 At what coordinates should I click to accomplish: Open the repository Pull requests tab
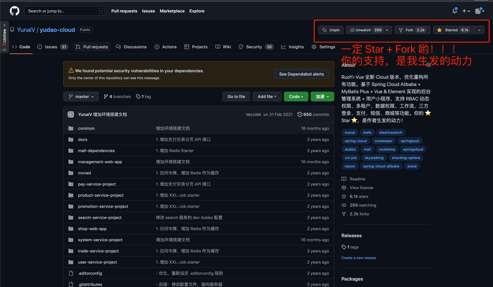(x=92, y=47)
